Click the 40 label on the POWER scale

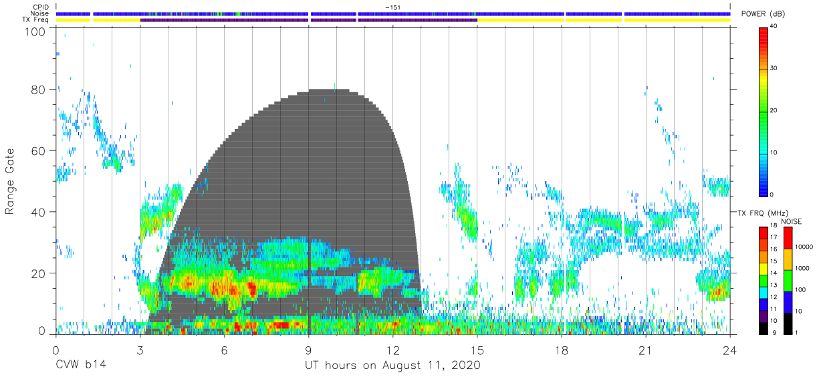point(774,27)
